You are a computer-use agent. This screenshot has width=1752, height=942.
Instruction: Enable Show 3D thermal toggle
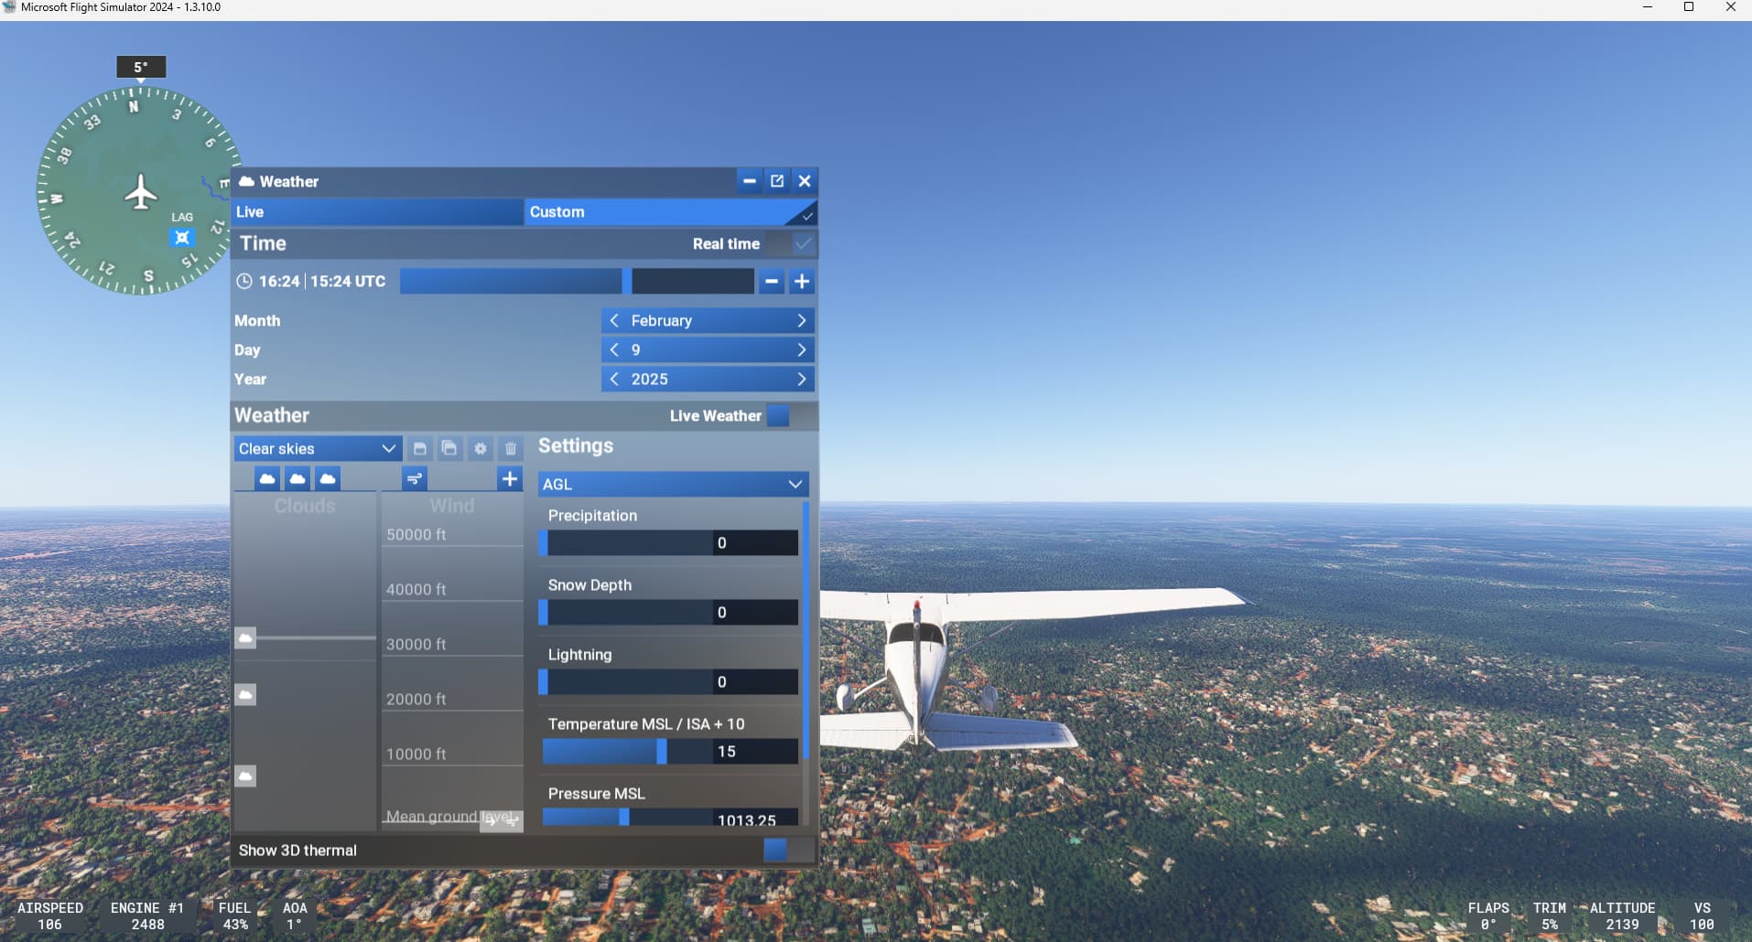[x=786, y=851]
